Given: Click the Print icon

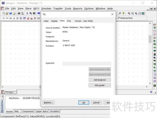Looking at the screenshot, I should [19, 13].
